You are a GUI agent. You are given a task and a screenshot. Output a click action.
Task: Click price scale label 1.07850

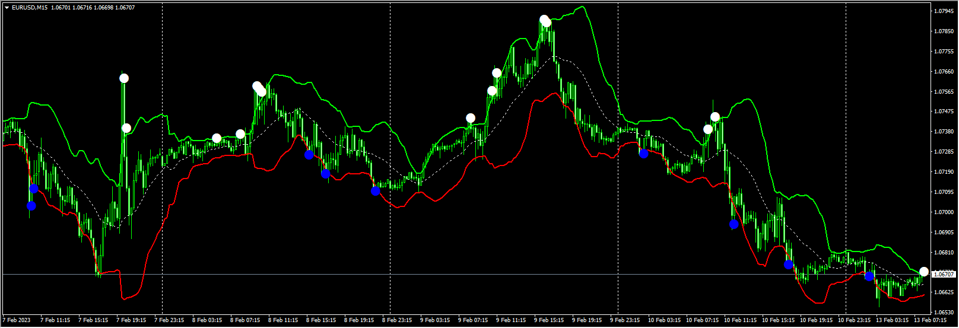point(943,31)
